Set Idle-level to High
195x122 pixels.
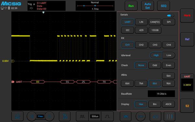[156, 55]
